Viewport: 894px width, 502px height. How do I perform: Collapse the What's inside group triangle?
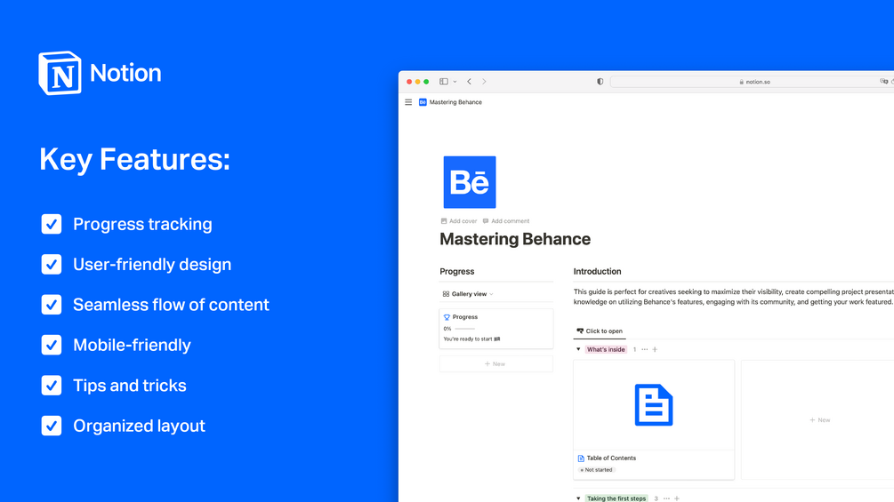(x=578, y=349)
